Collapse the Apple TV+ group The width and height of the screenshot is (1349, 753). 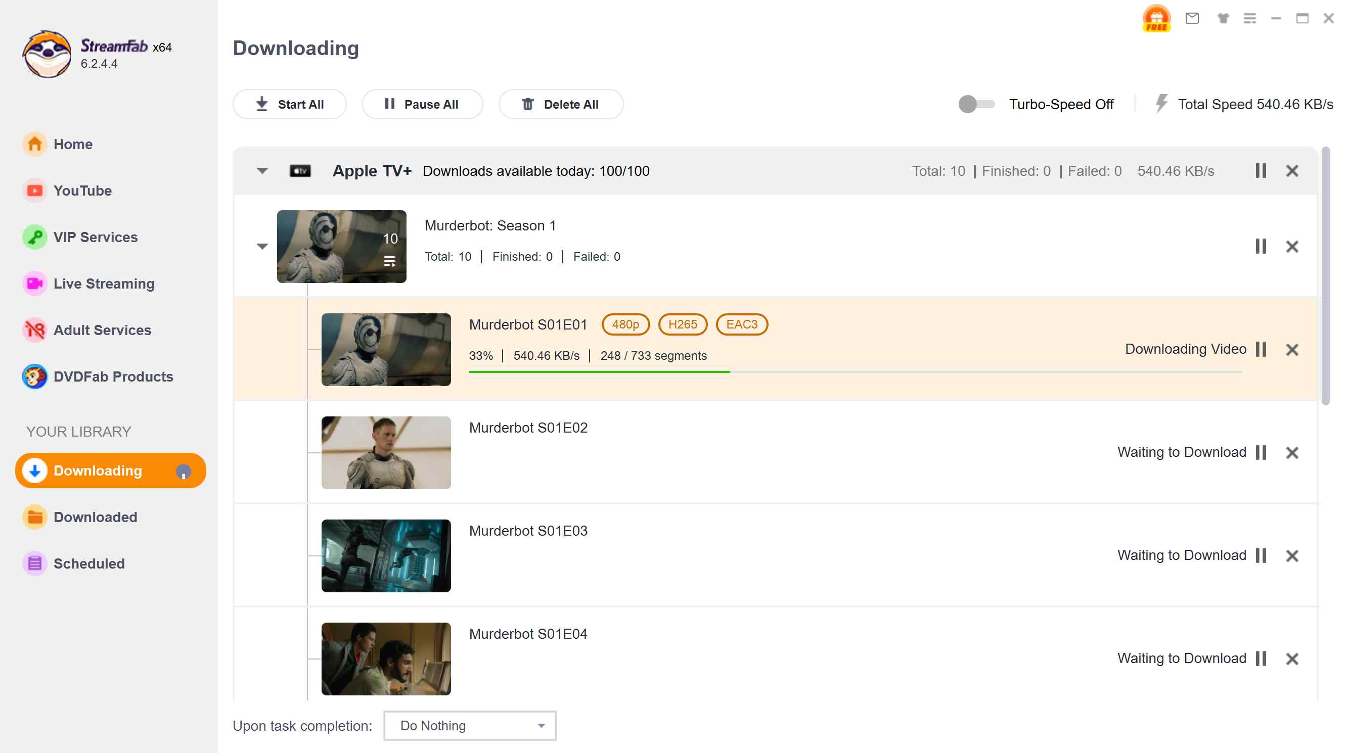coord(262,171)
